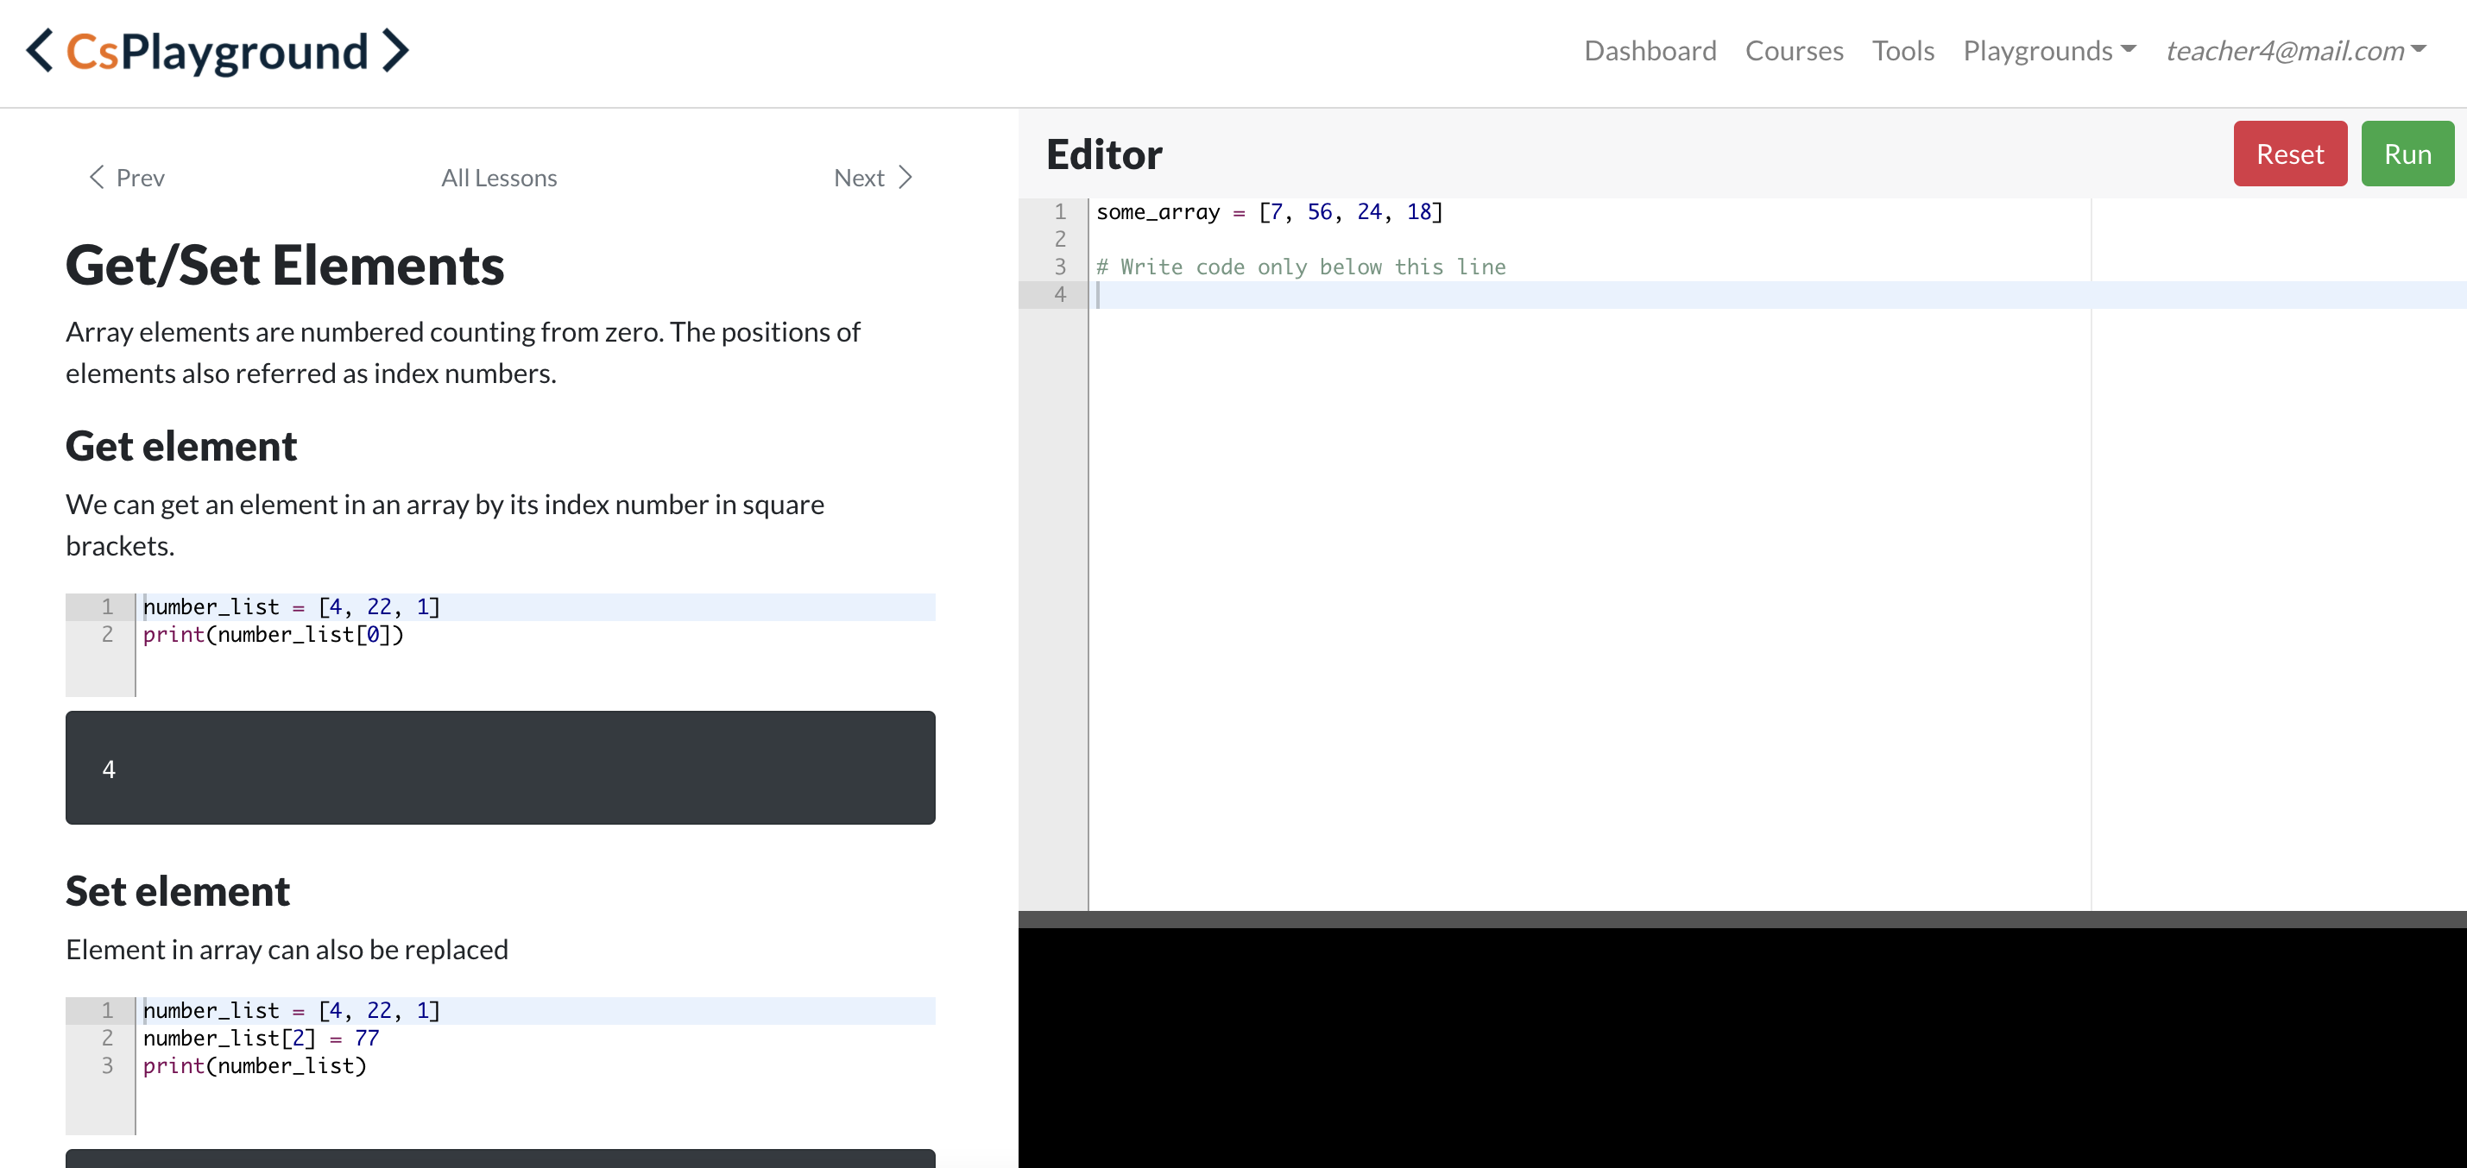2467x1168 pixels.
Task: Click the black output console area
Action: 1741,1048
